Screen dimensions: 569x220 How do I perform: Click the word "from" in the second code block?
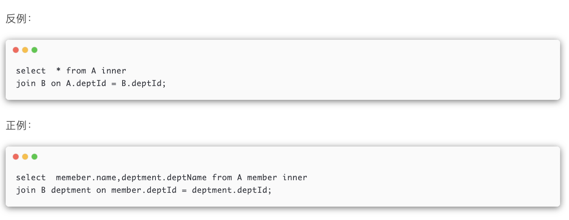222,178
